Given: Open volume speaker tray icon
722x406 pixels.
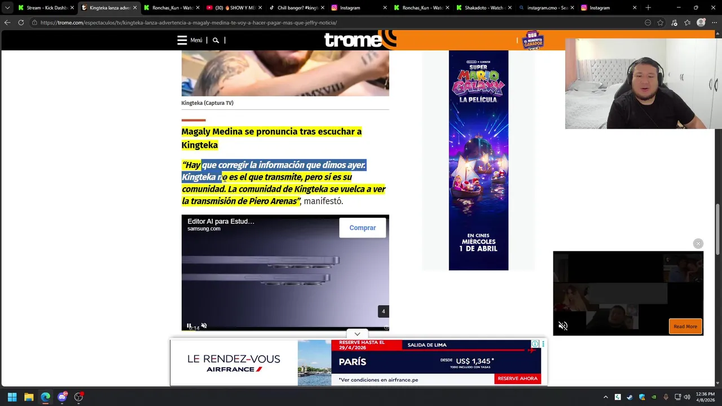Looking at the screenshot, I should (x=687, y=397).
